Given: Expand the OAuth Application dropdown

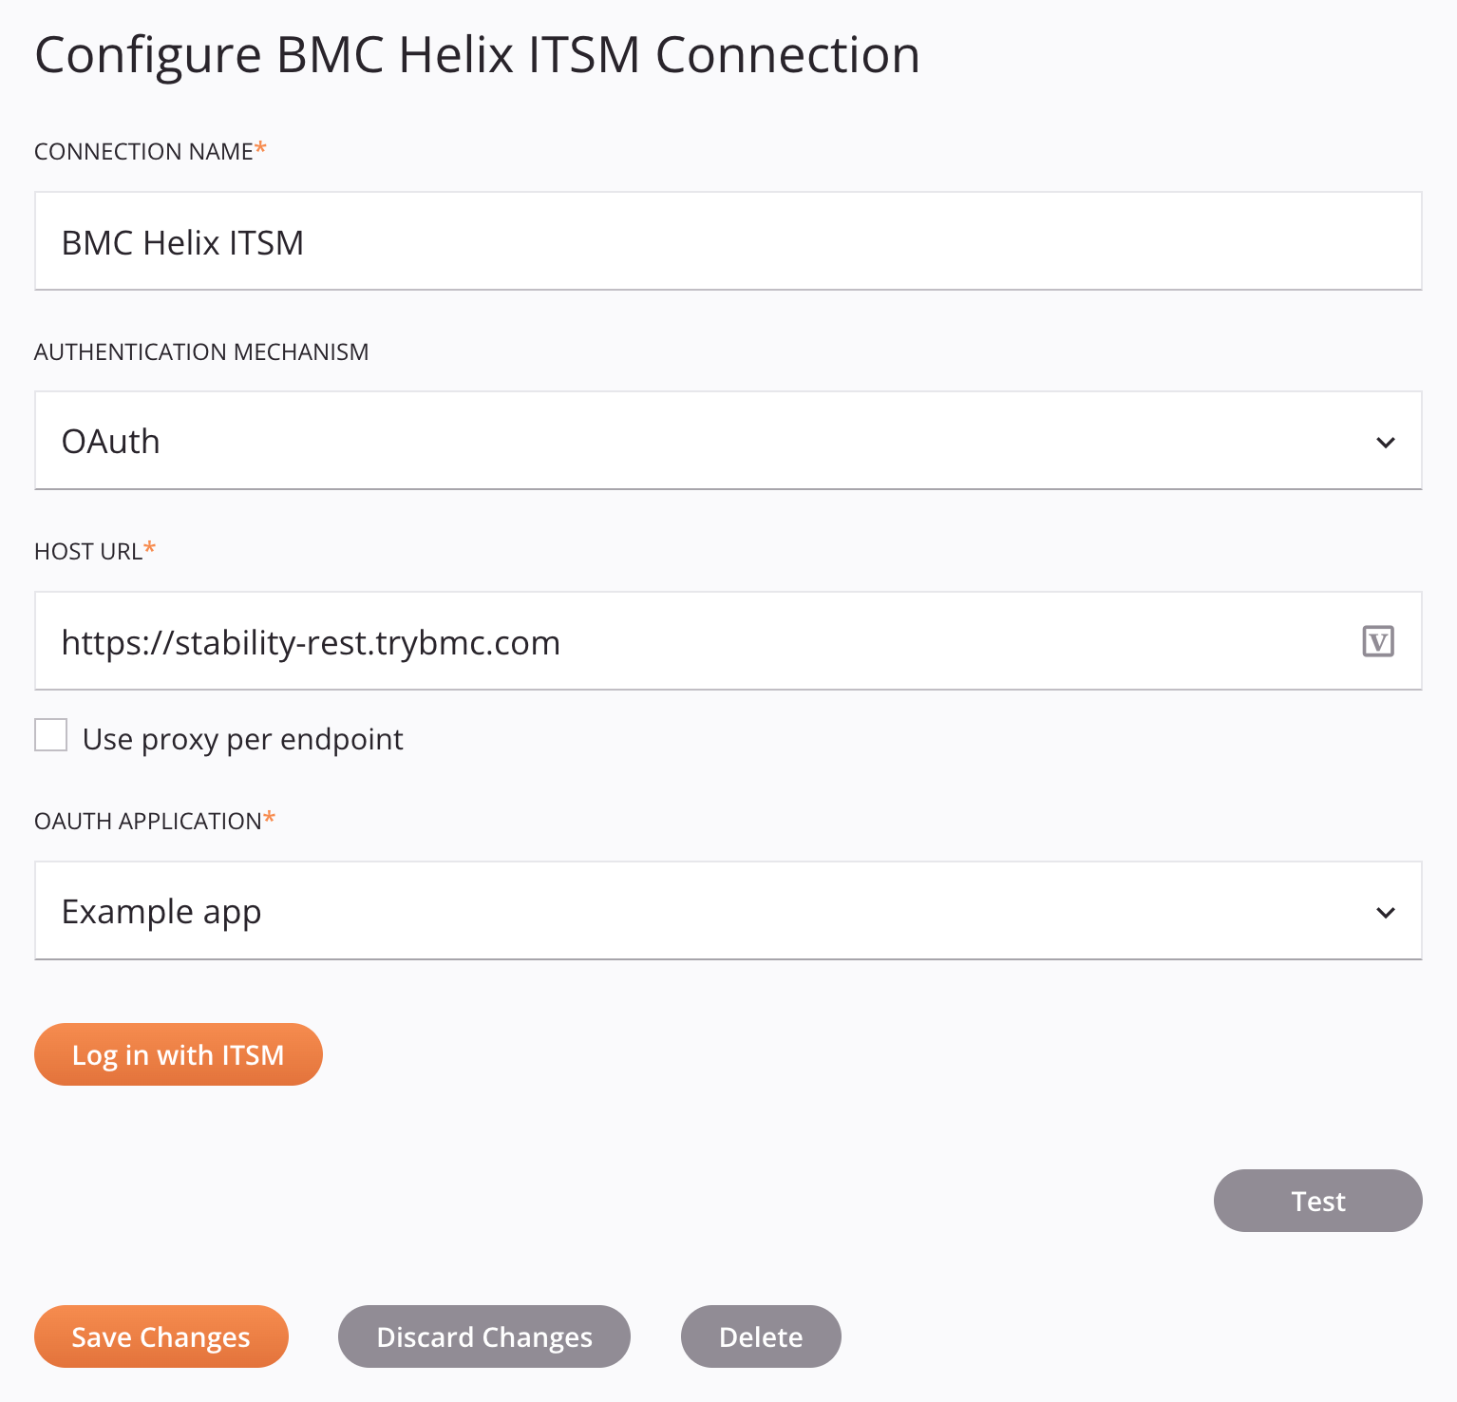Looking at the screenshot, I should (x=728, y=911).
